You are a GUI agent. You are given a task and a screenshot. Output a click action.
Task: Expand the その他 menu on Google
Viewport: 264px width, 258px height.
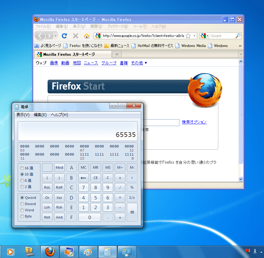139,63
